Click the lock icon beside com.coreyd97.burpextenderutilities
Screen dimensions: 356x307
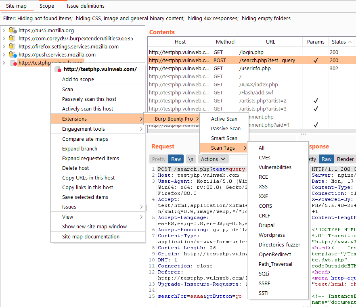click(12, 38)
